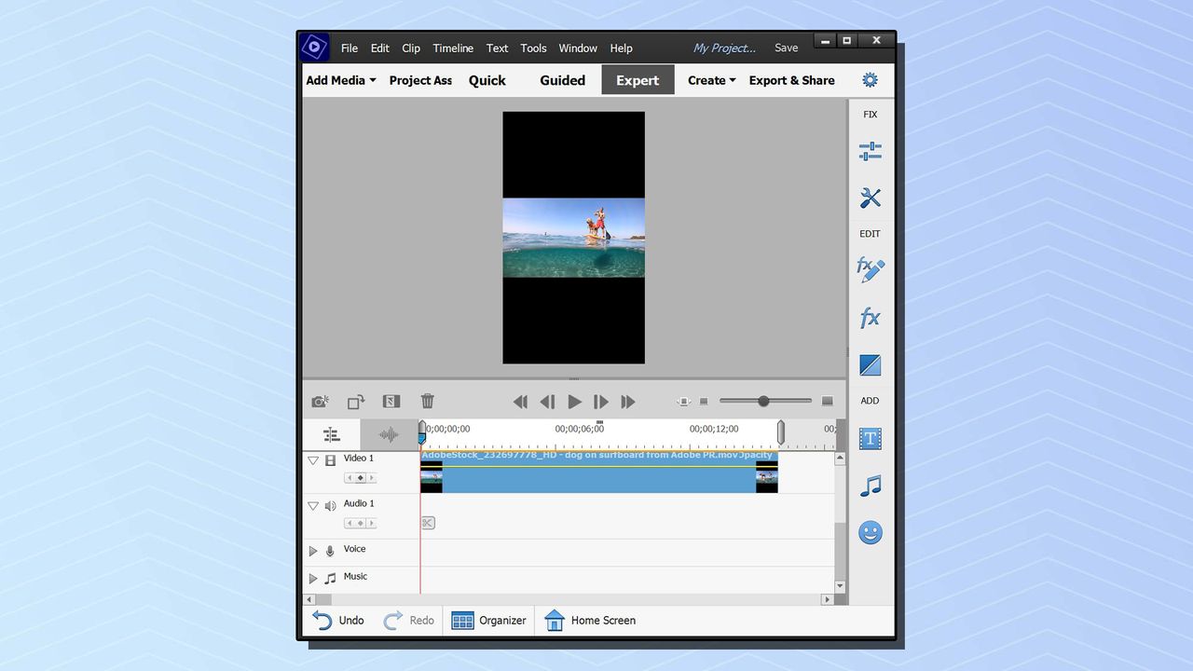Open the Edit menu
This screenshot has height=671, width=1193.
tap(380, 48)
